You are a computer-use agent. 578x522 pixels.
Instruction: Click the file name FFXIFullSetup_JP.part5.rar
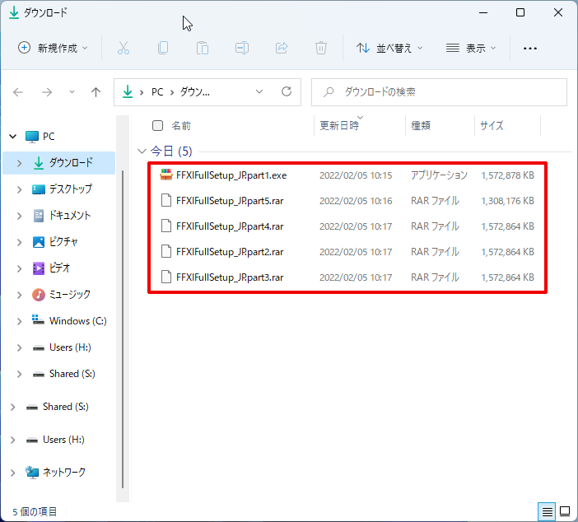230,201
